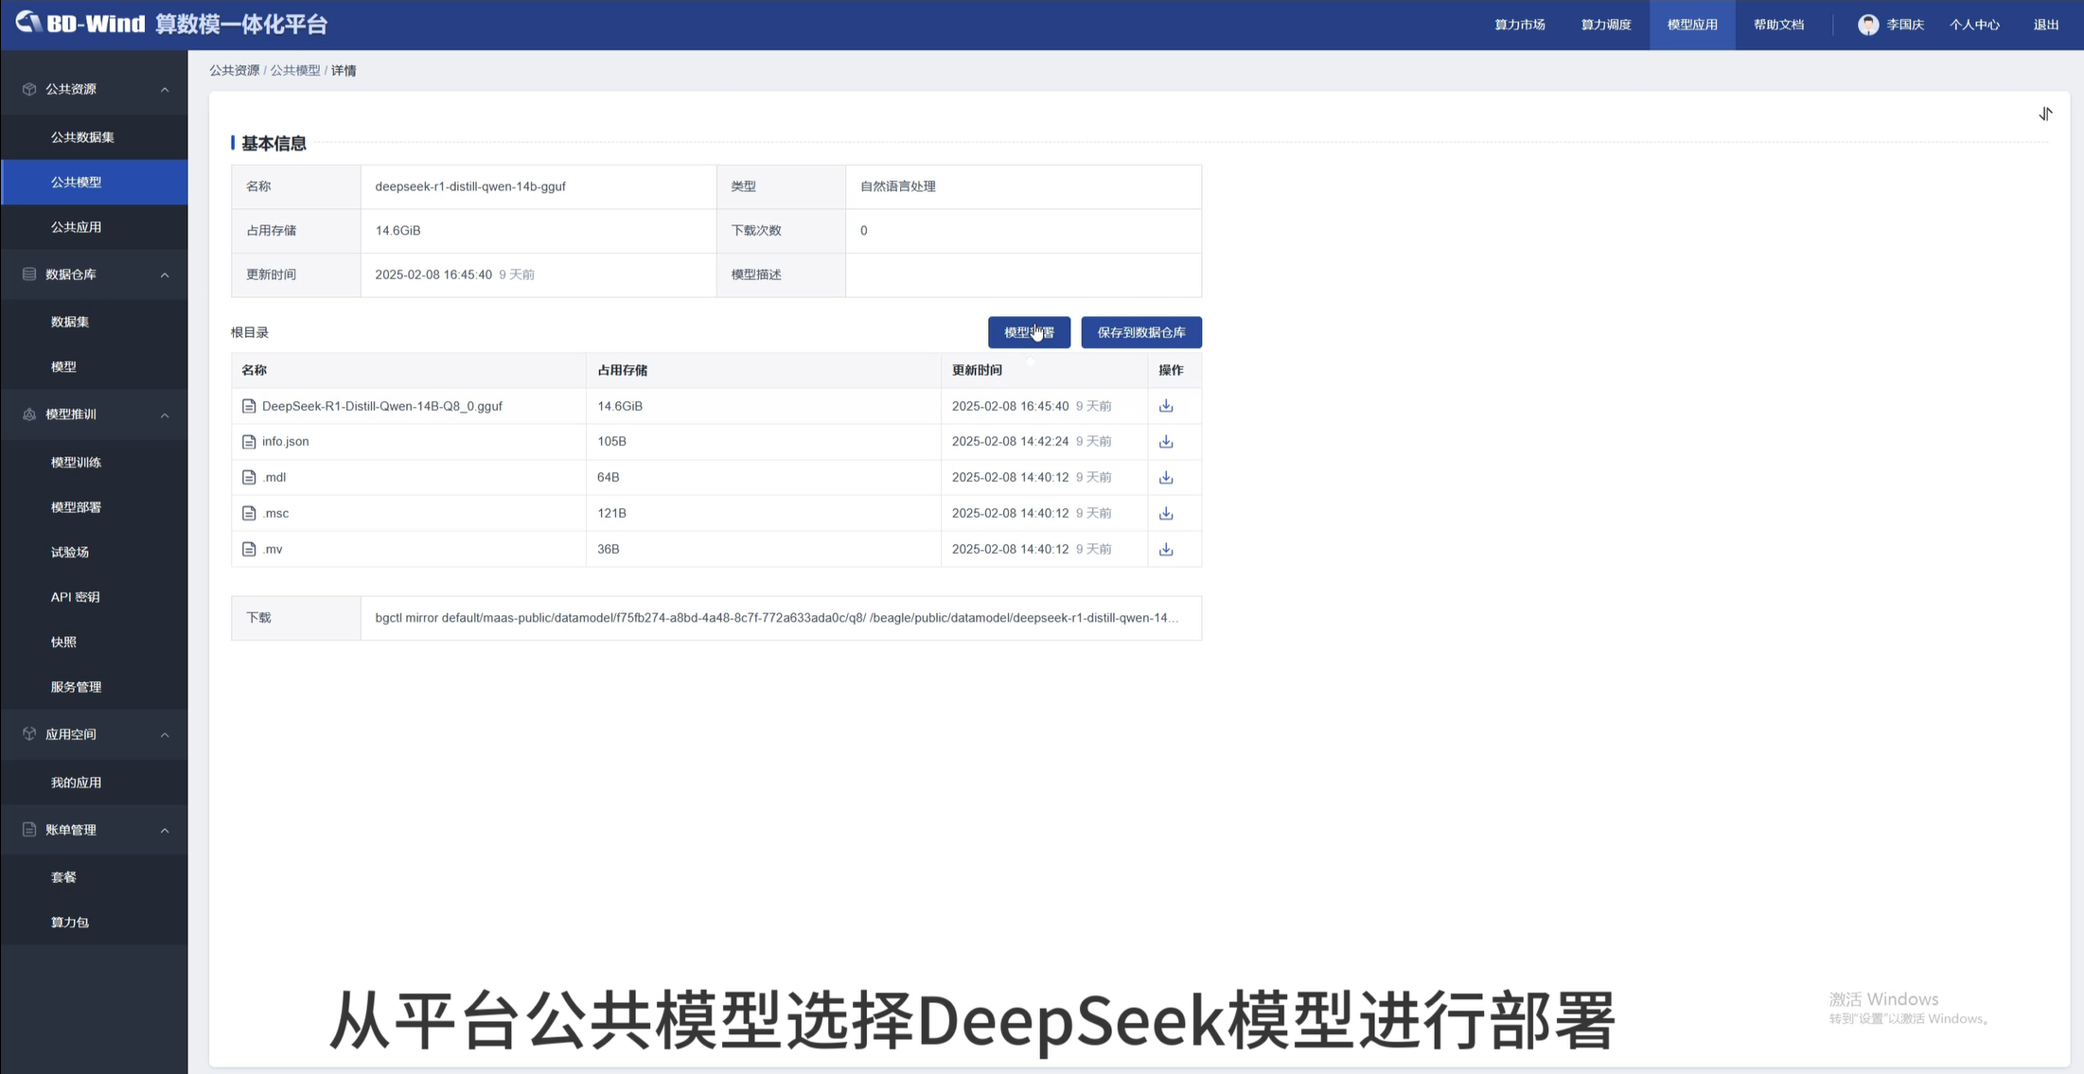This screenshot has height=1074, width=2084.
Task: Collapse the 账单管理 sidebar group
Action: 165,831
